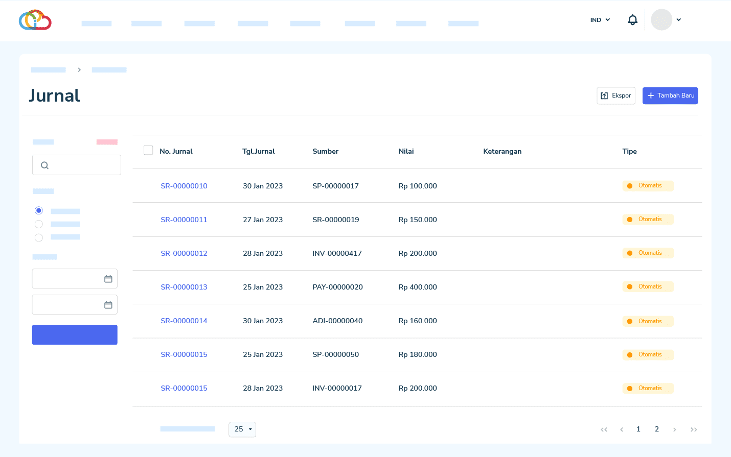
Task: Click the user avatar picture
Action: click(661, 20)
